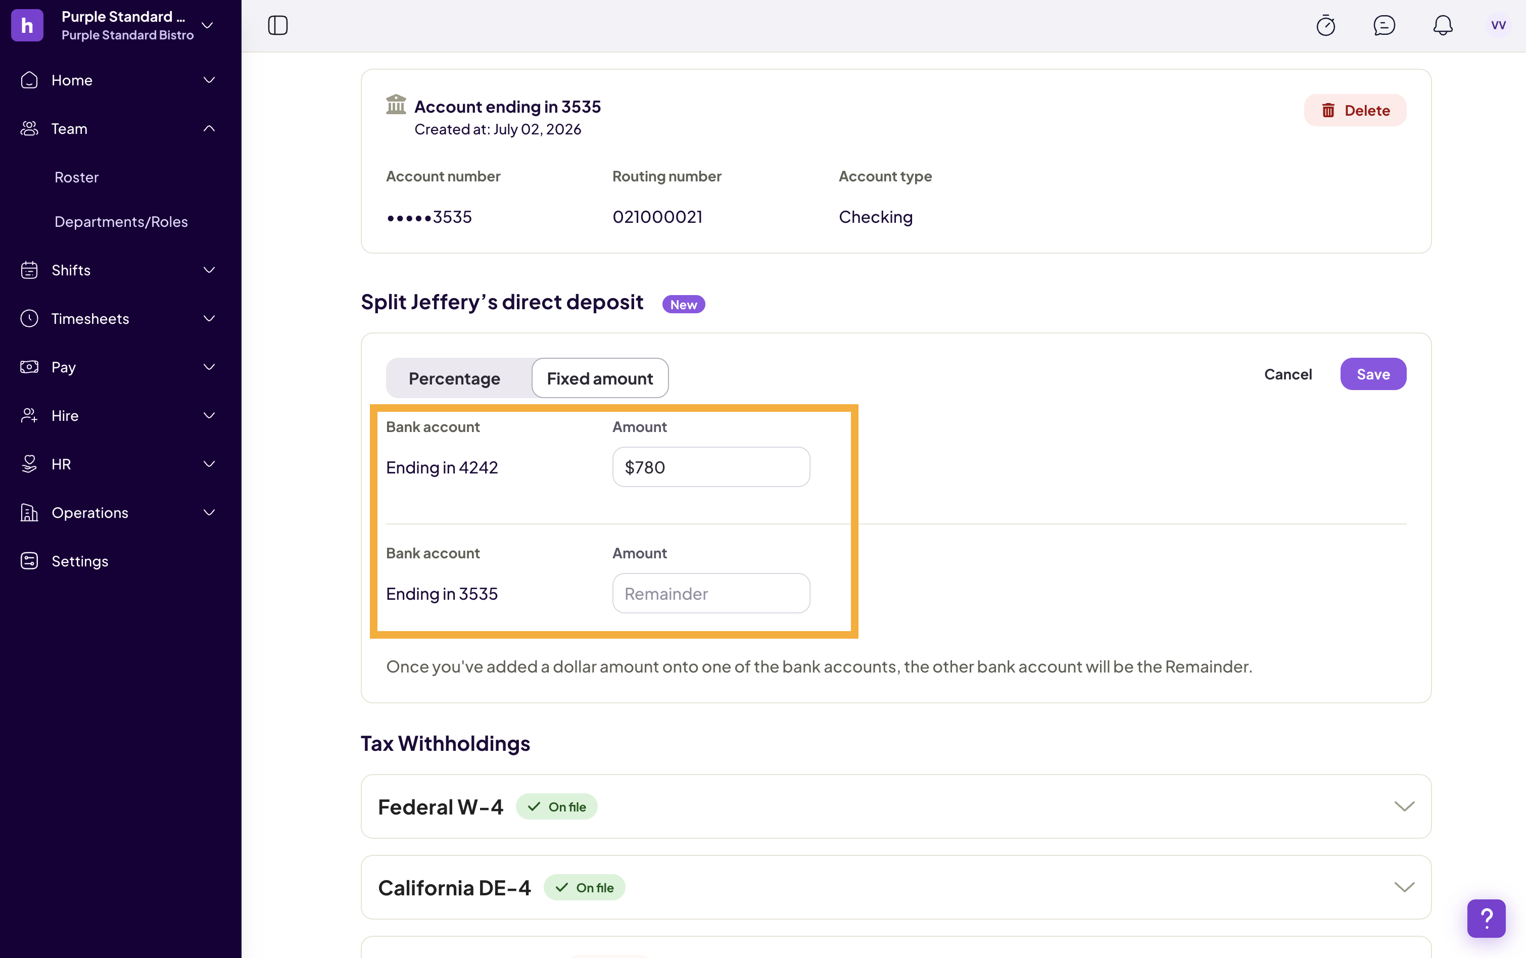Expand the Federal W-4 section
The width and height of the screenshot is (1526, 958).
pyautogui.click(x=1404, y=806)
